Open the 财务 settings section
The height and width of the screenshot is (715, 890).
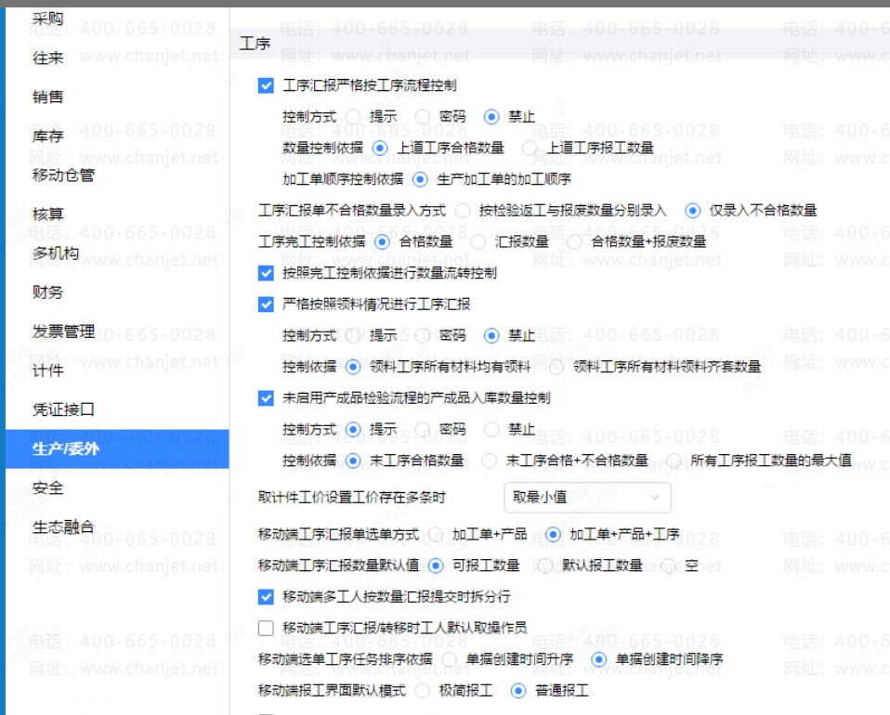47,292
